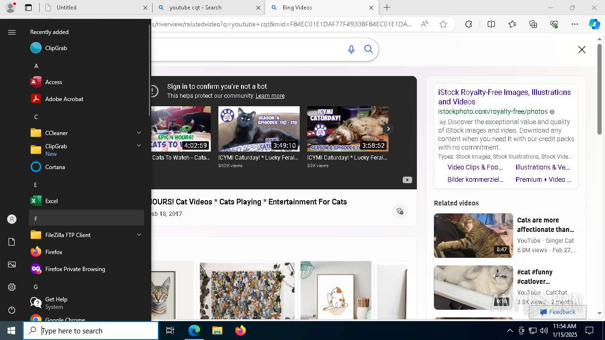
Task: Close the video overlay X
Action: coord(582,50)
